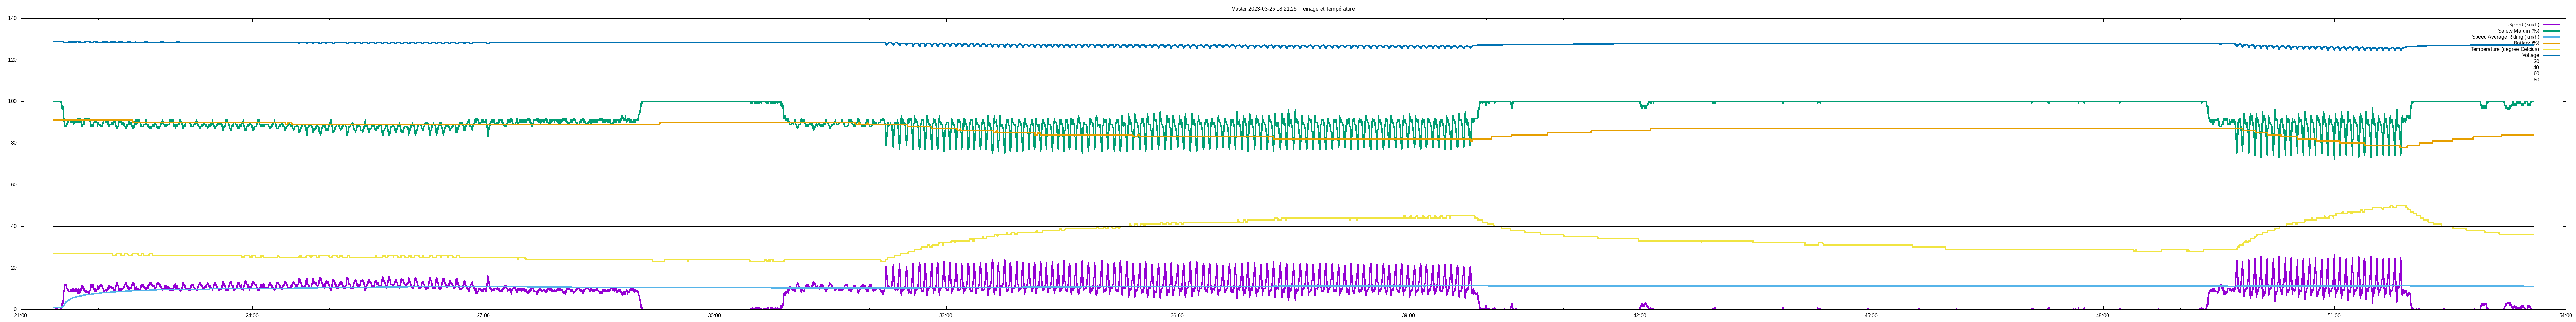The image size is (2576, 322).
Task: Click the y-axis tick label '120'
Action: (12, 60)
